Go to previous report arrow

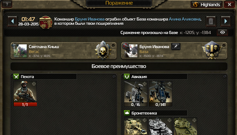point(12,21)
